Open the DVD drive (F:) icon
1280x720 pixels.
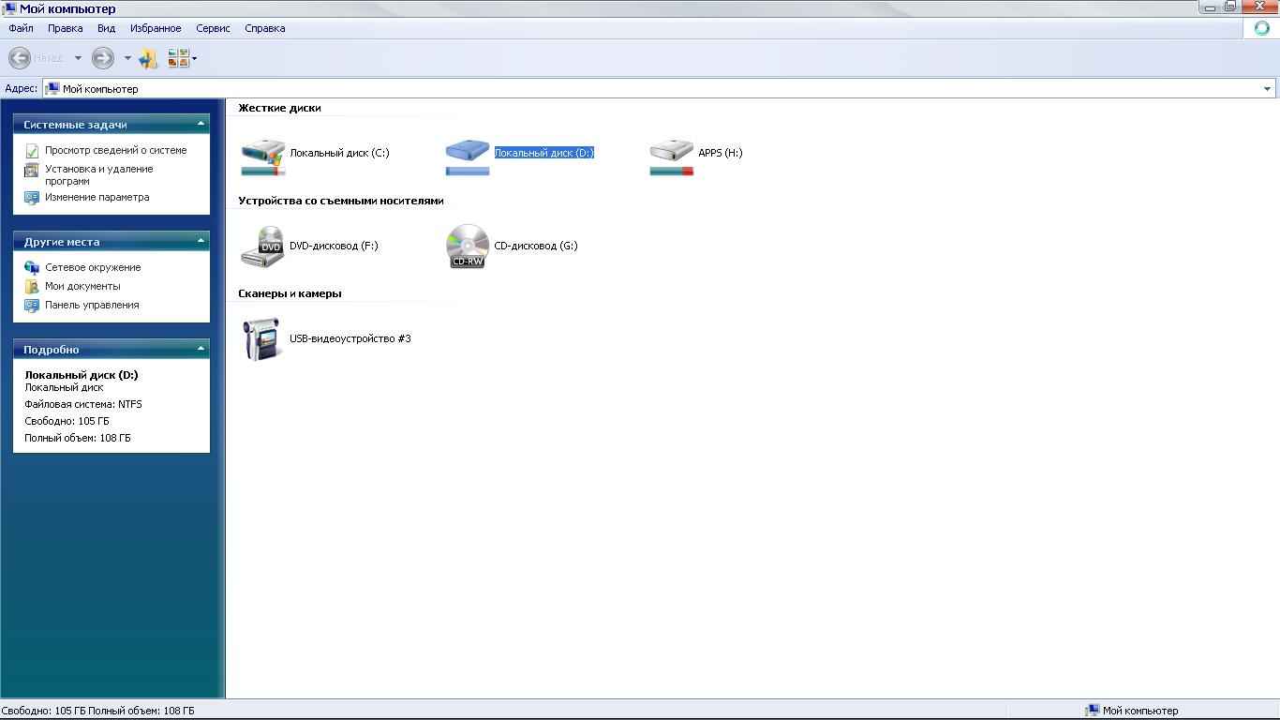262,247
